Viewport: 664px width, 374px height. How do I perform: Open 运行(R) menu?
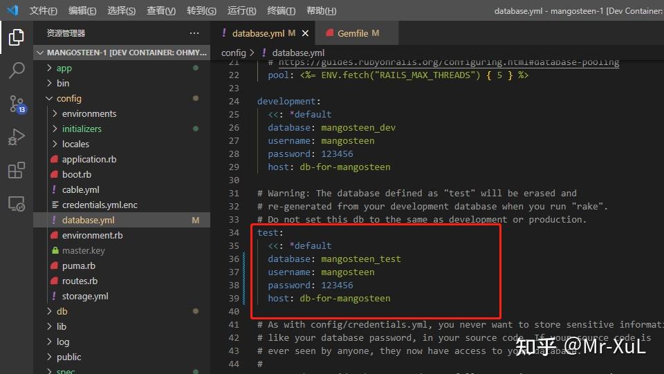pyautogui.click(x=241, y=10)
